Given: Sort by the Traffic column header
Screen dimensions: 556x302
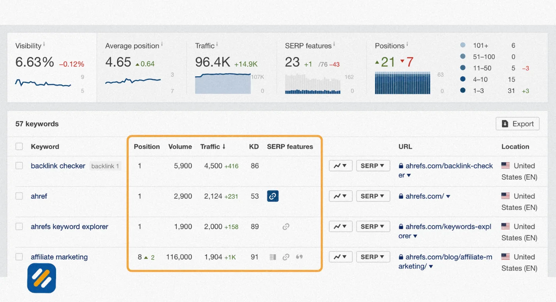Looking at the screenshot, I should (213, 147).
